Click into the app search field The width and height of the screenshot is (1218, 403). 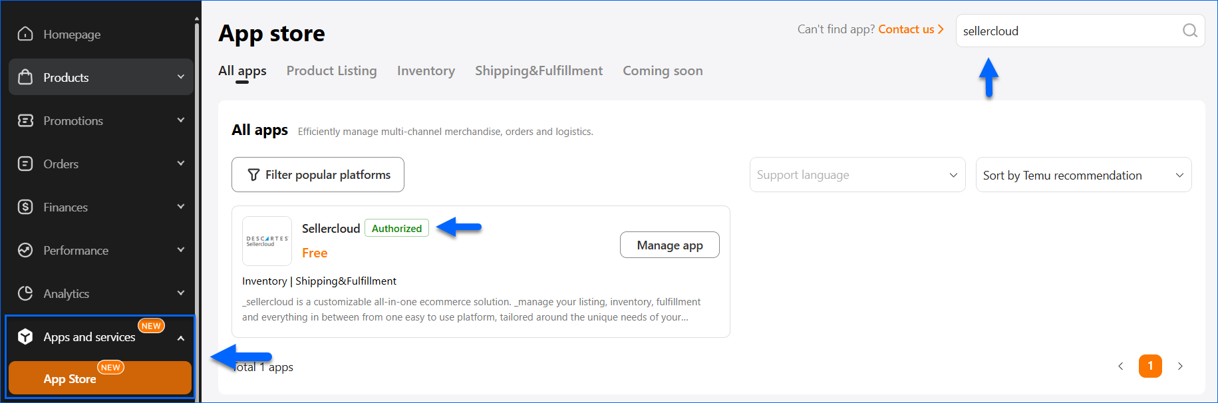click(x=1064, y=31)
